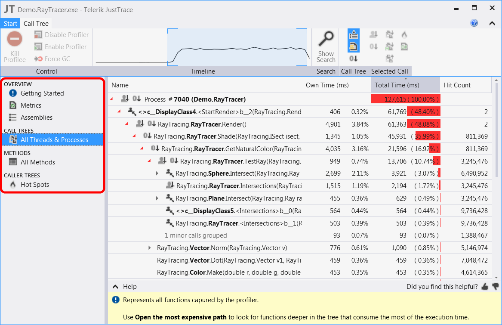The height and width of the screenshot is (325, 502).
Task: Click the Sphere.Intersect row method icon
Action: [169, 173]
